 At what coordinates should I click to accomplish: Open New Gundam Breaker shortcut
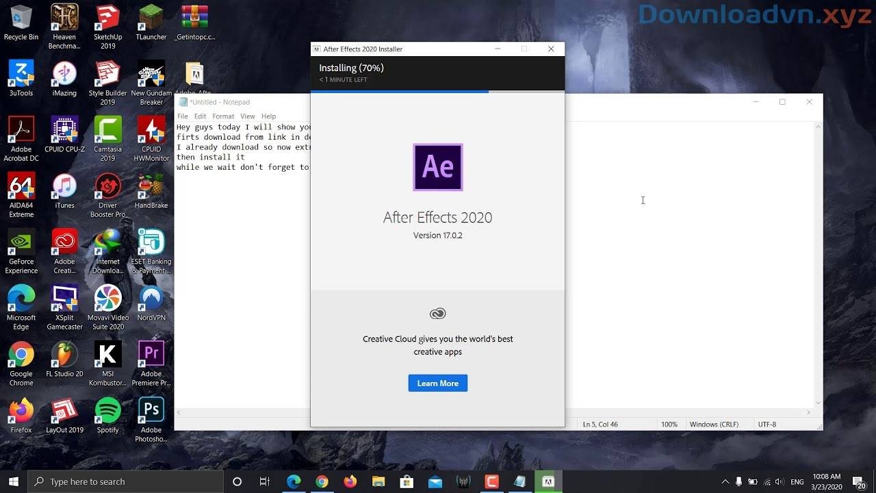point(151,84)
